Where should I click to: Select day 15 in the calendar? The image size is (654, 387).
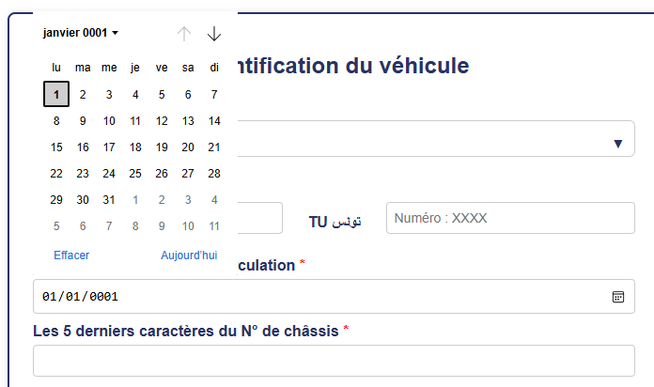click(x=56, y=147)
